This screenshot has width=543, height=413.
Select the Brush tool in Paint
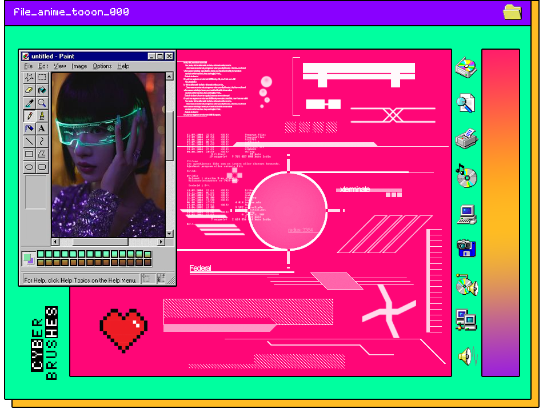(x=42, y=115)
